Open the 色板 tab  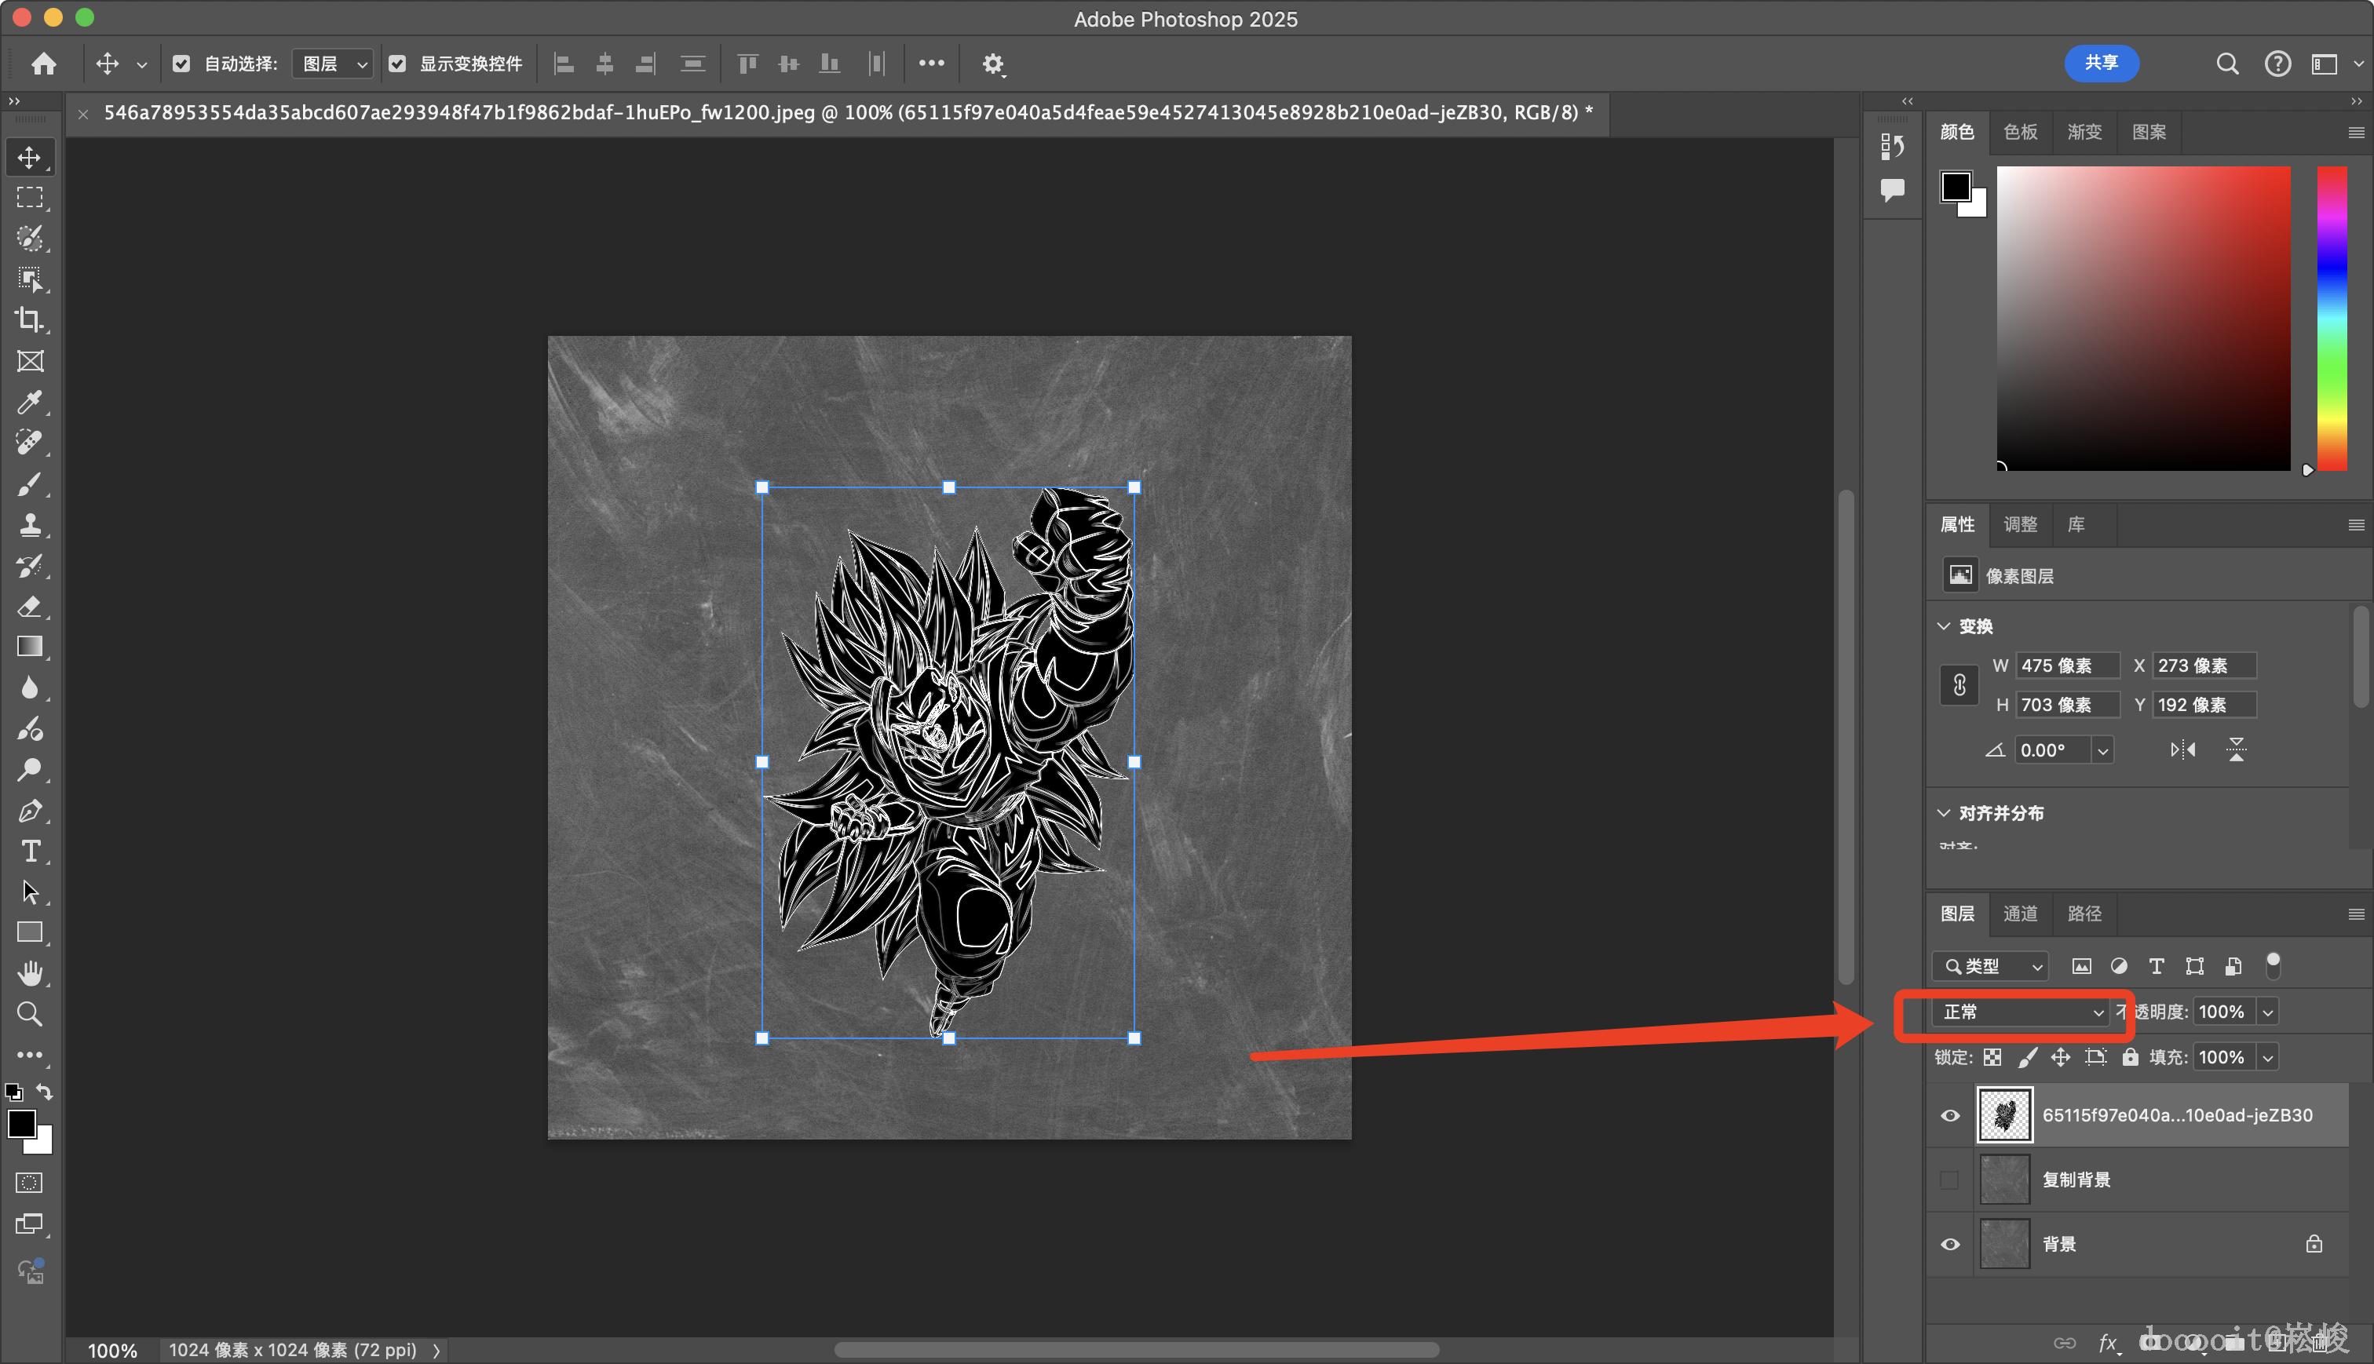pyautogui.click(x=2020, y=132)
